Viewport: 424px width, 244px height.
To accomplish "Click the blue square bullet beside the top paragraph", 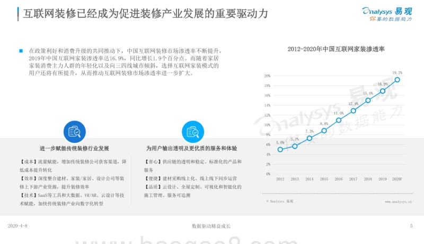I will [21, 51].
